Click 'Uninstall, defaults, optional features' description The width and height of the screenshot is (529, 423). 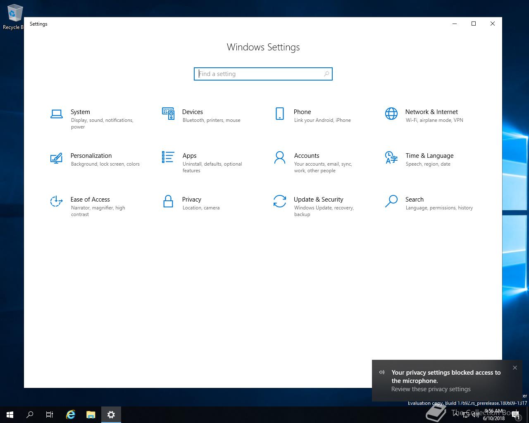[212, 167]
